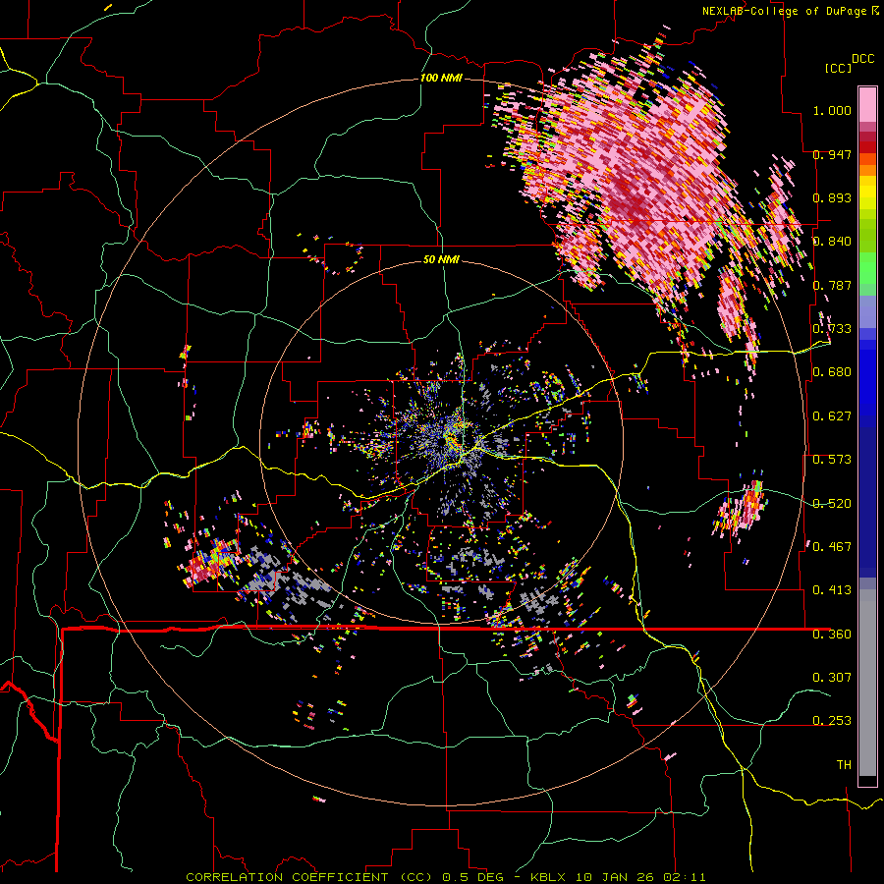Viewport: 884px width, 884px height.
Task: Click the TH threshold label
Action: [844, 765]
